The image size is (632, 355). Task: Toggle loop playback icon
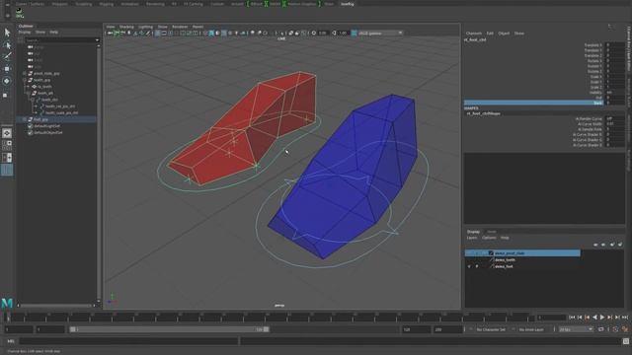point(601,329)
